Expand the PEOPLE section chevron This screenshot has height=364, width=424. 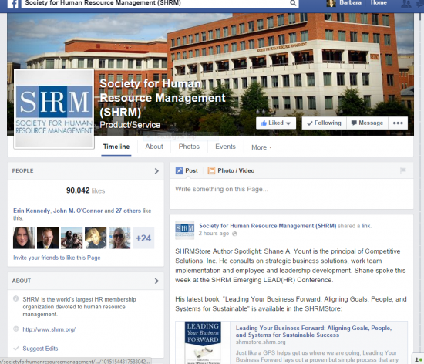pos(156,171)
